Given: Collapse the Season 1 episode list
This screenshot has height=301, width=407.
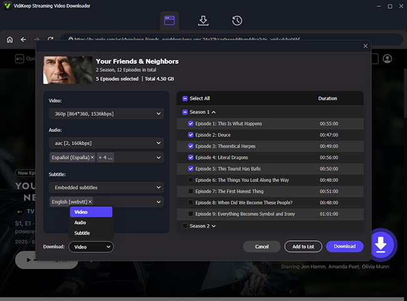Looking at the screenshot, I should (x=214, y=112).
